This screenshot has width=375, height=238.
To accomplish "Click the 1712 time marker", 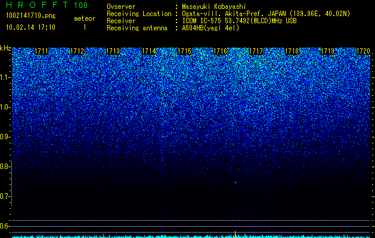I will [78, 51].
